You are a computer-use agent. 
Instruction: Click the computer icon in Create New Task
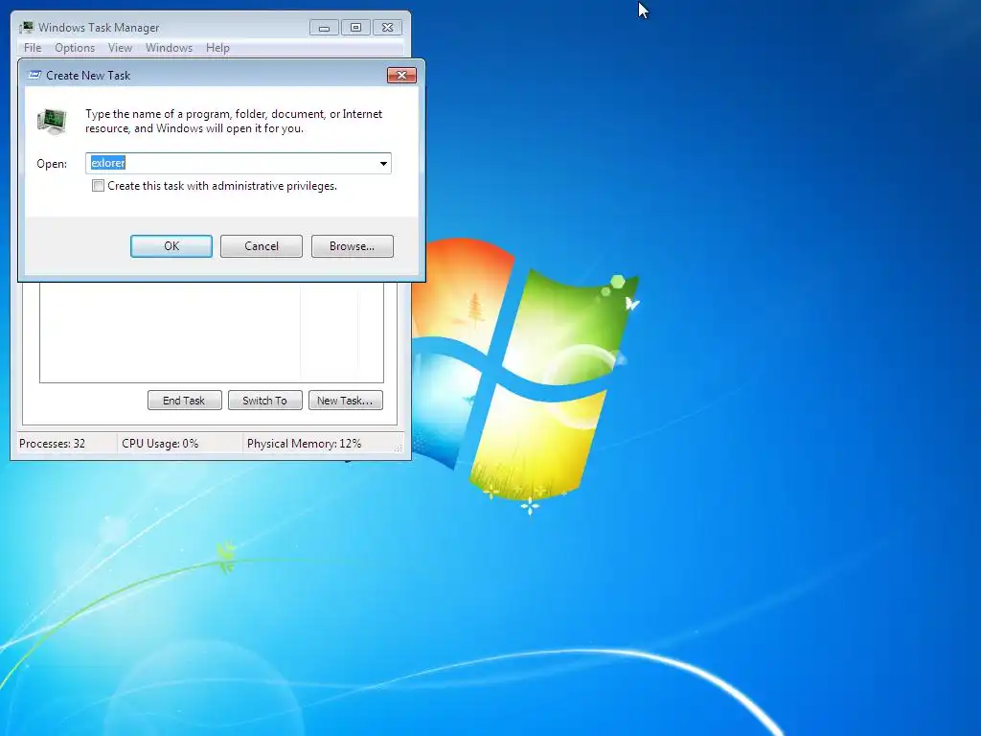point(52,122)
